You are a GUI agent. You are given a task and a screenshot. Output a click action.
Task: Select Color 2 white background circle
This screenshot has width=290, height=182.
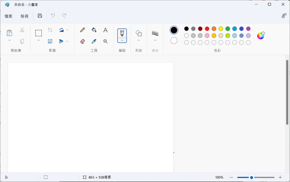174,40
